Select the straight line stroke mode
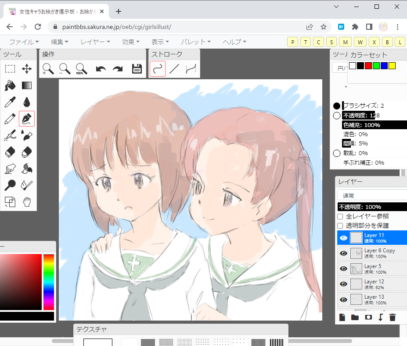407x346 pixels. click(x=174, y=69)
